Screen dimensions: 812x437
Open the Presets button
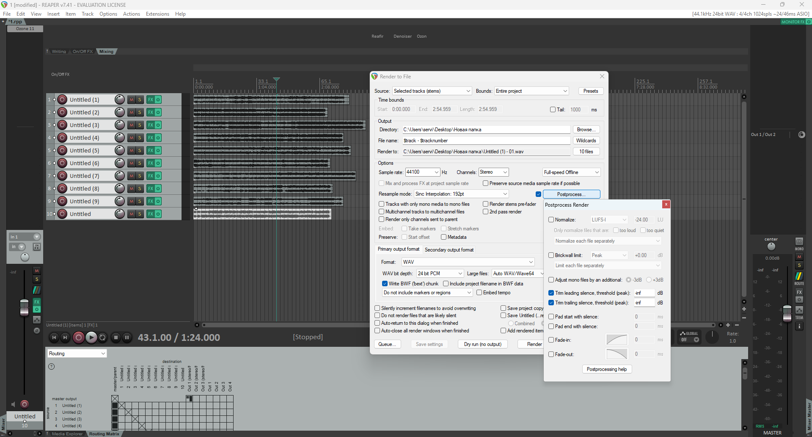pyautogui.click(x=591, y=91)
